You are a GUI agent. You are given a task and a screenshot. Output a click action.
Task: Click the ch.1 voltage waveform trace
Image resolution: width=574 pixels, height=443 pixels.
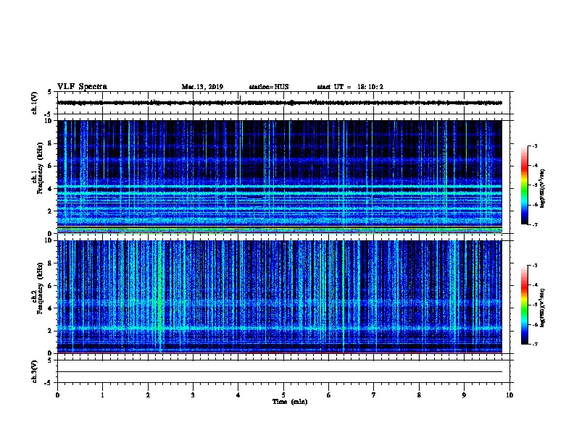(x=280, y=103)
